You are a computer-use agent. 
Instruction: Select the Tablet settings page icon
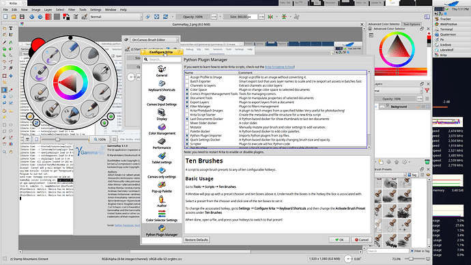[x=162, y=156]
